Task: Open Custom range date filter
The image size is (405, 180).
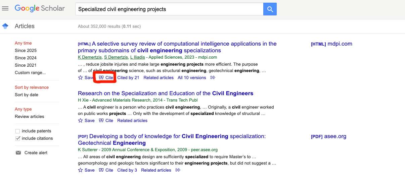Action: 30,73
